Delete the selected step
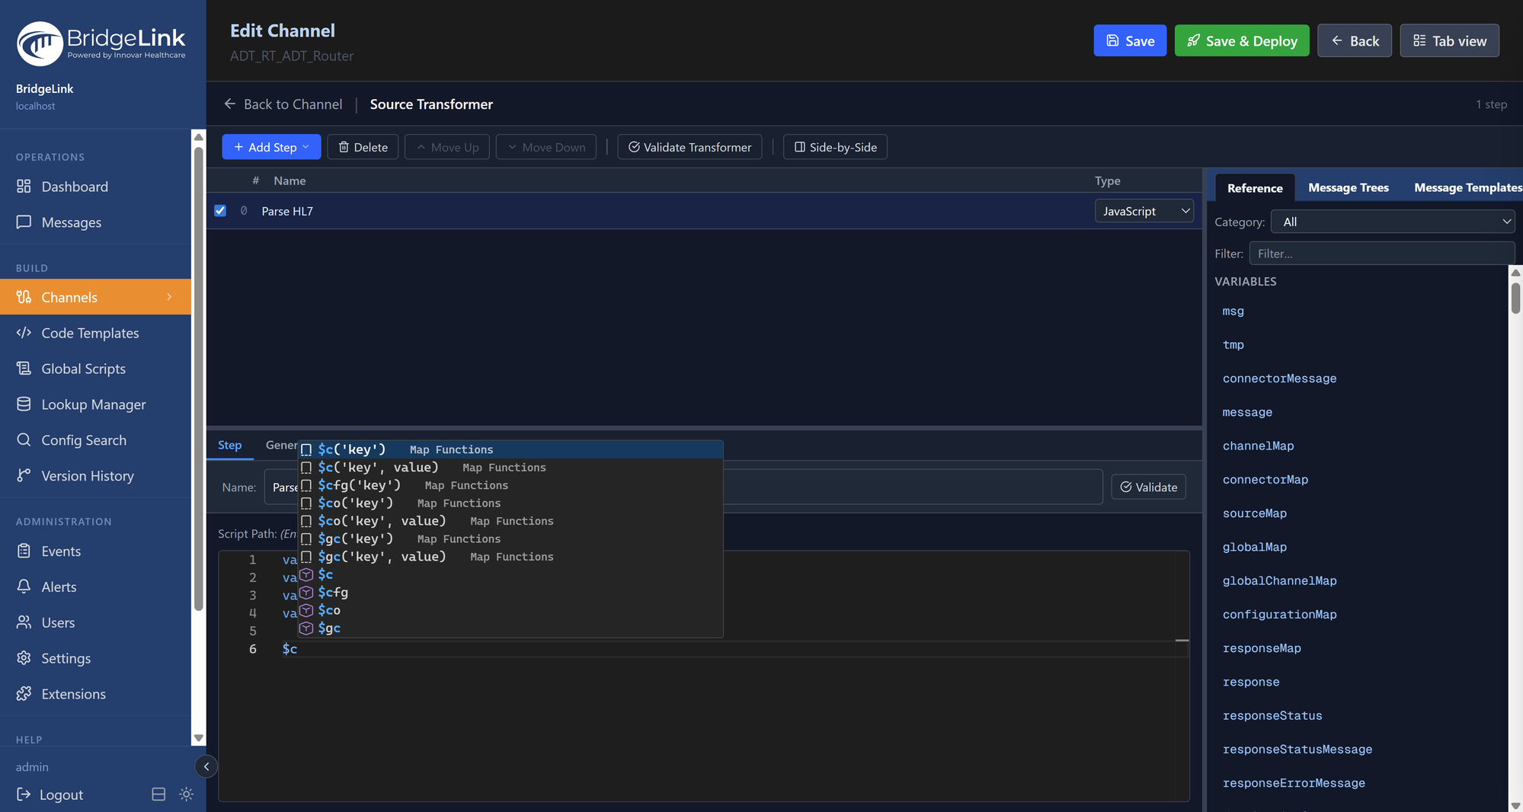The height and width of the screenshot is (812, 1523). 363,147
